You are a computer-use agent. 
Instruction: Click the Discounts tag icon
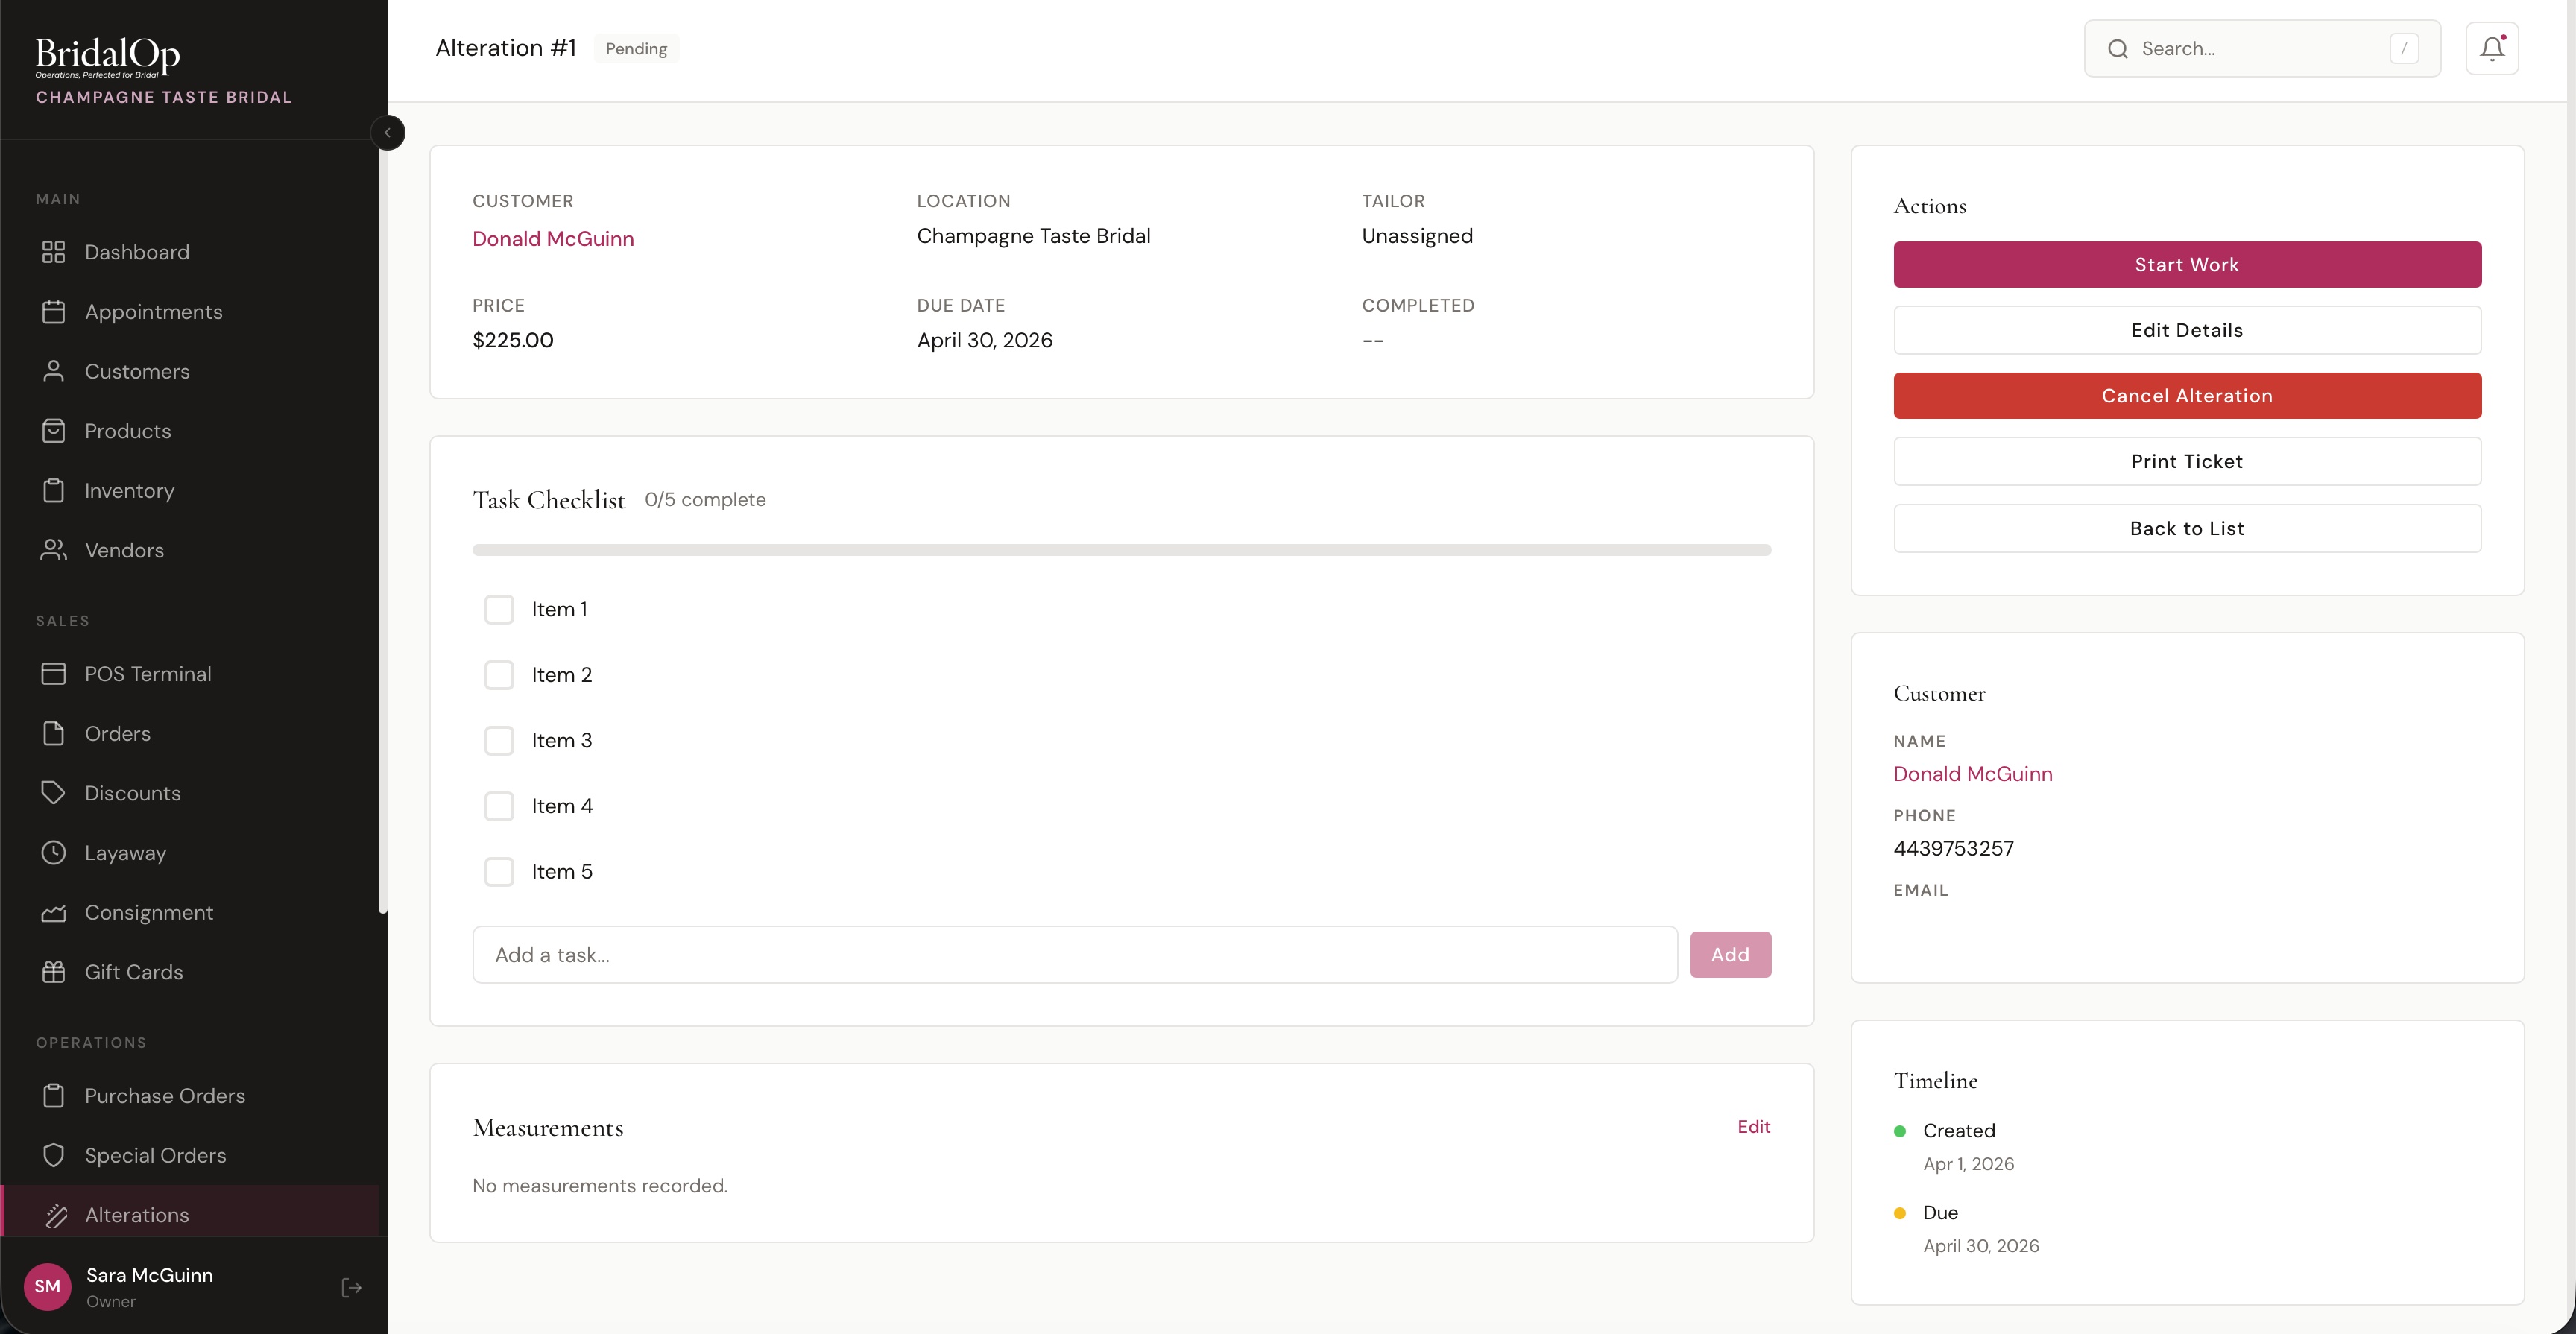(53, 792)
